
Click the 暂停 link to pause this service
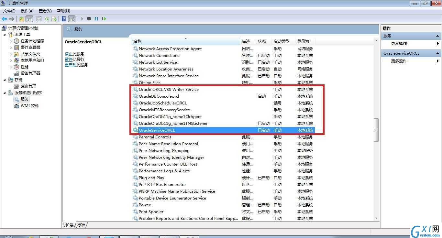[69, 59]
